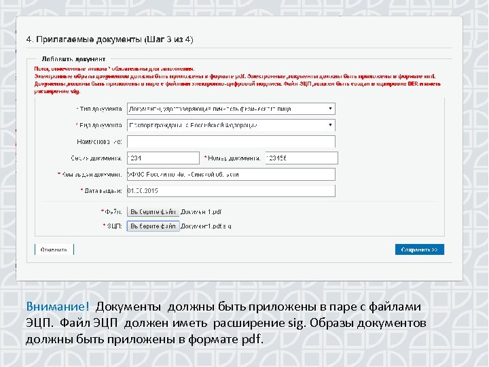The image size is (489, 367).
Task: Click the Серия документа field
Action: click(163, 158)
